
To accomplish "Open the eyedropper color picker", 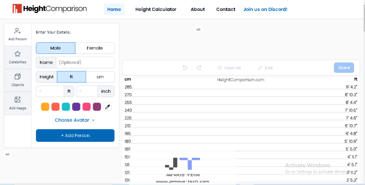I will coord(107,107).
